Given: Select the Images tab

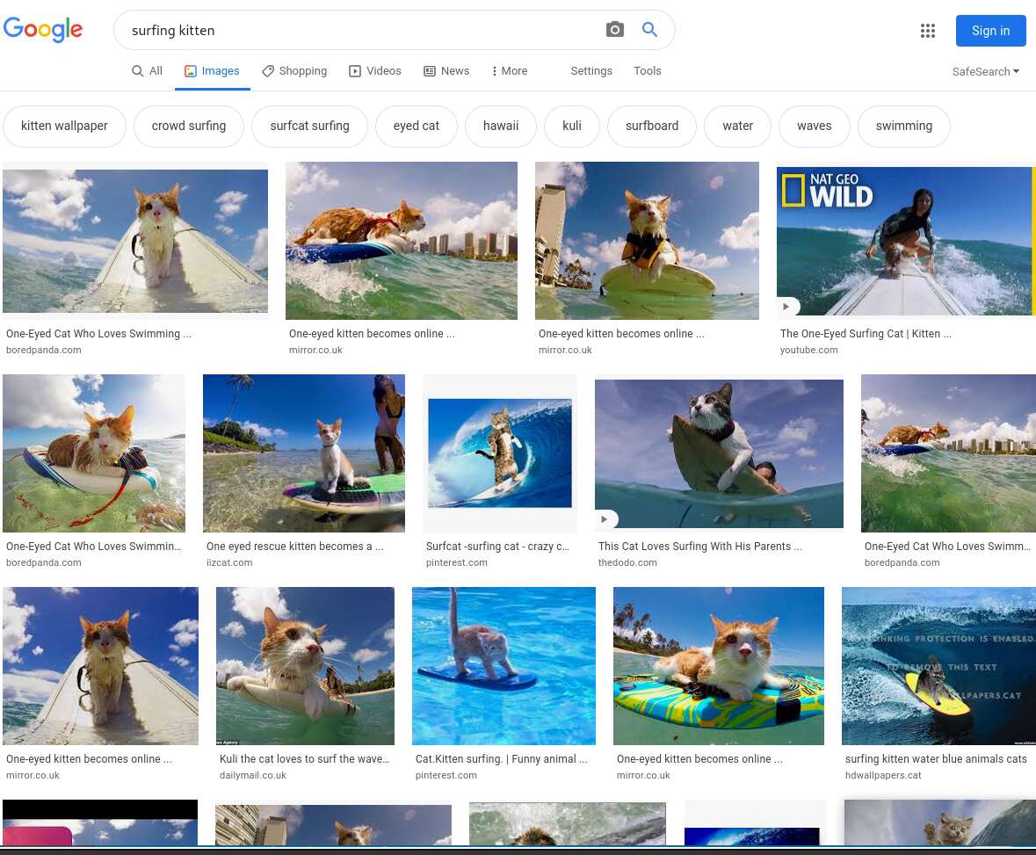Looking at the screenshot, I should (x=212, y=70).
